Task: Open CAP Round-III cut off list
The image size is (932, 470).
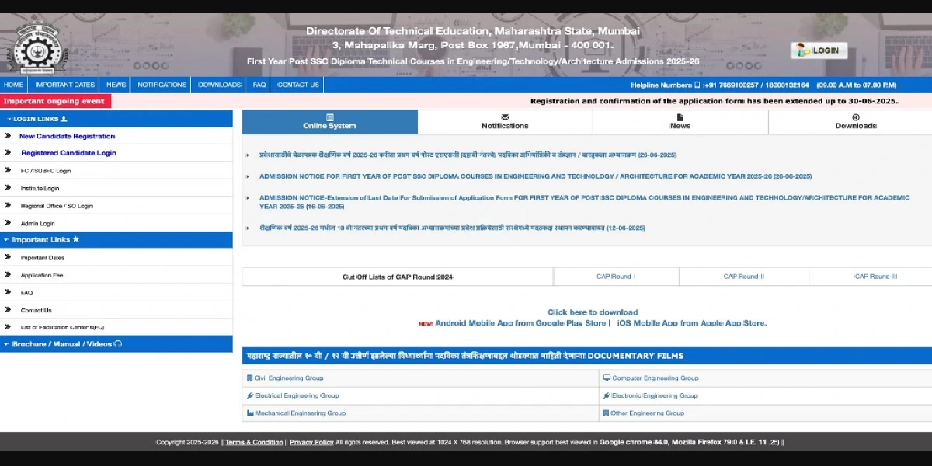Action: pos(876,277)
